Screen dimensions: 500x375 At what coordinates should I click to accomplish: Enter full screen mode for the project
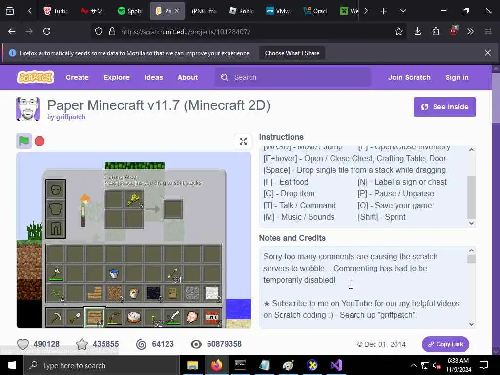point(243,141)
